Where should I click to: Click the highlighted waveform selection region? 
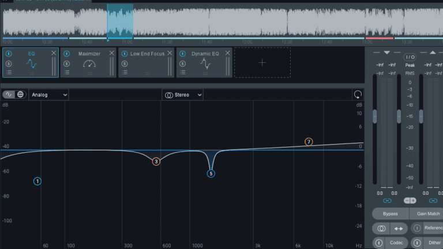(120, 20)
